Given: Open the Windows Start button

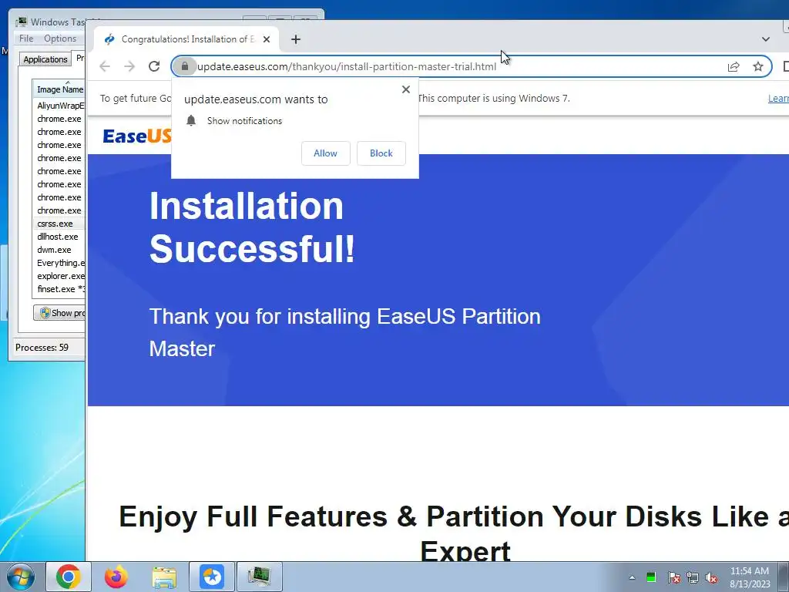Looking at the screenshot, I should point(20,577).
